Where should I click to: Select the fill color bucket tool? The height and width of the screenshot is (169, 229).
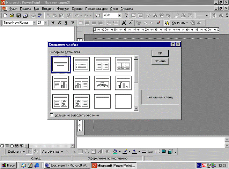point(115,152)
